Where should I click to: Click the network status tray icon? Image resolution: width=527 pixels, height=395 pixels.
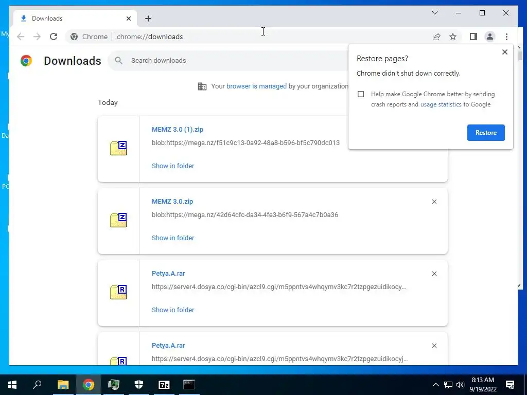pyautogui.click(x=448, y=385)
